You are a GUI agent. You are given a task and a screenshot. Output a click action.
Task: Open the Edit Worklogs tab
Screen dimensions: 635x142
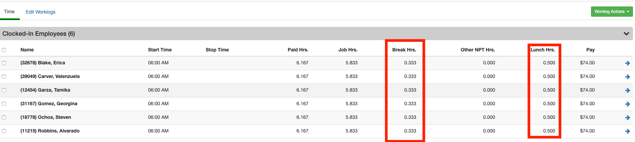(x=40, y=12)
